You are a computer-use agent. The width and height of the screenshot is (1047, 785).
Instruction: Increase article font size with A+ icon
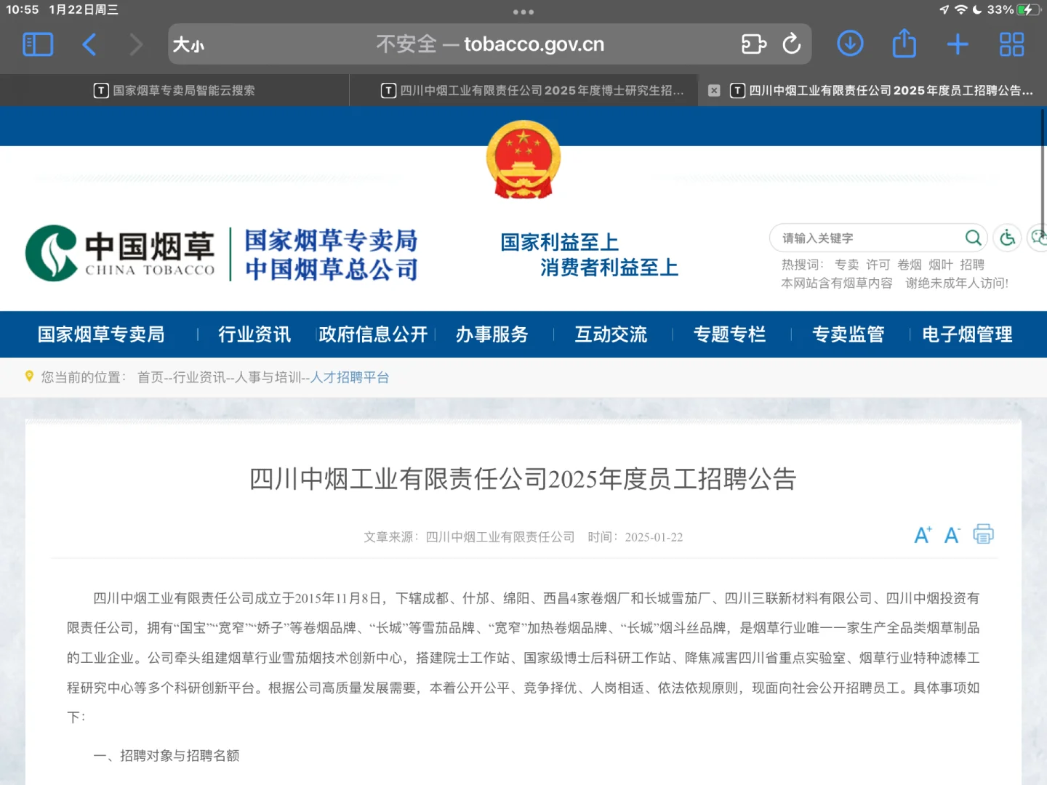923,535
